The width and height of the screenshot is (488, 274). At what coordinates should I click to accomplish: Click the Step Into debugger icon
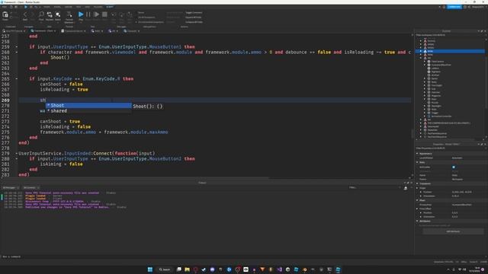(114, 14)
